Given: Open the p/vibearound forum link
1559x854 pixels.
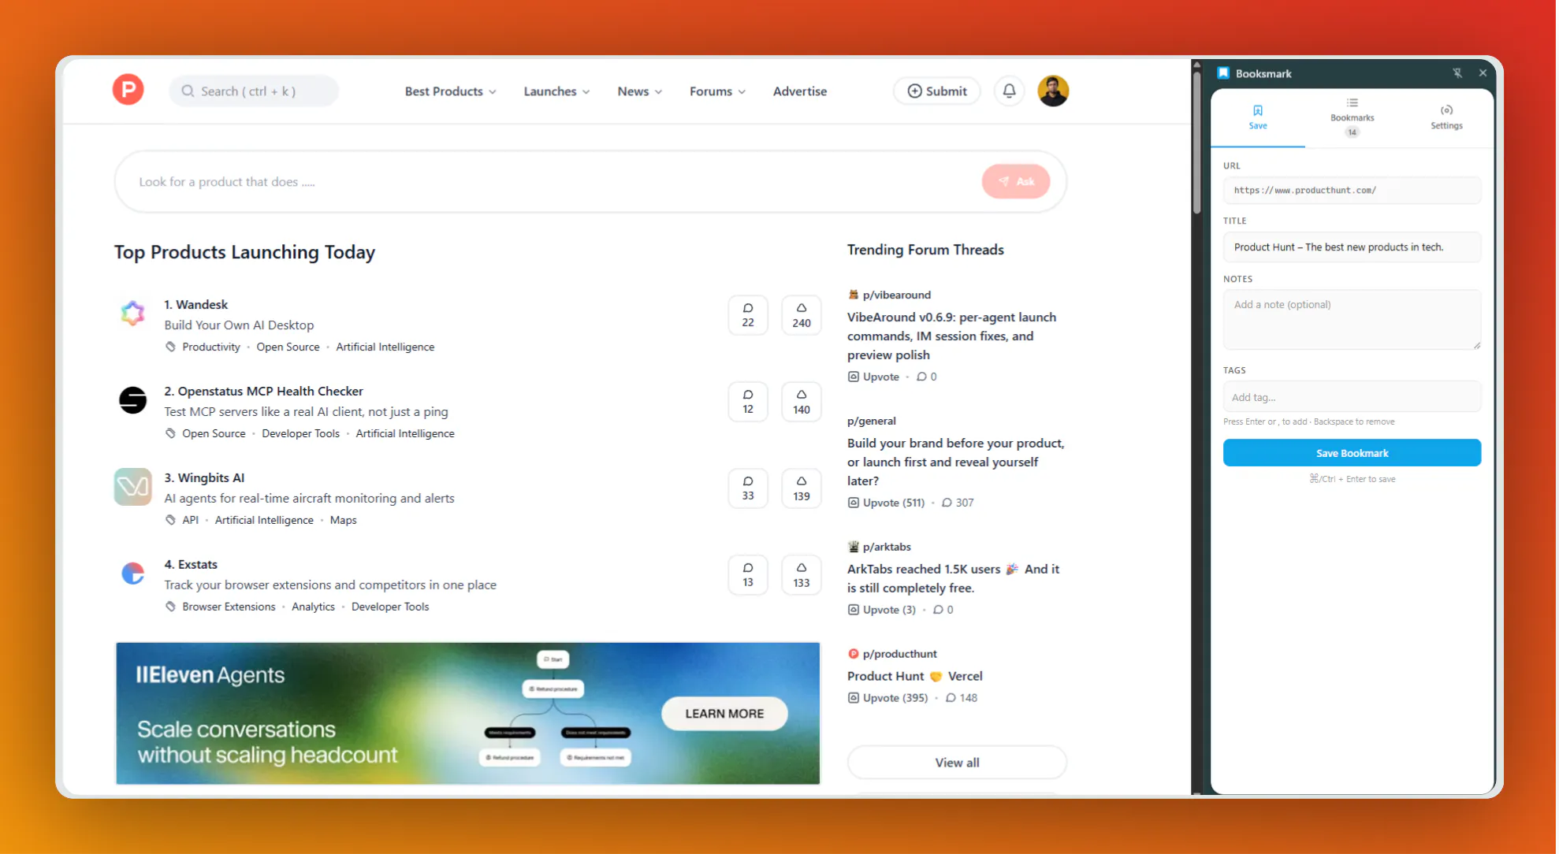Looking at the screenshot, I should pyautogui.click(x=896, y=295).
